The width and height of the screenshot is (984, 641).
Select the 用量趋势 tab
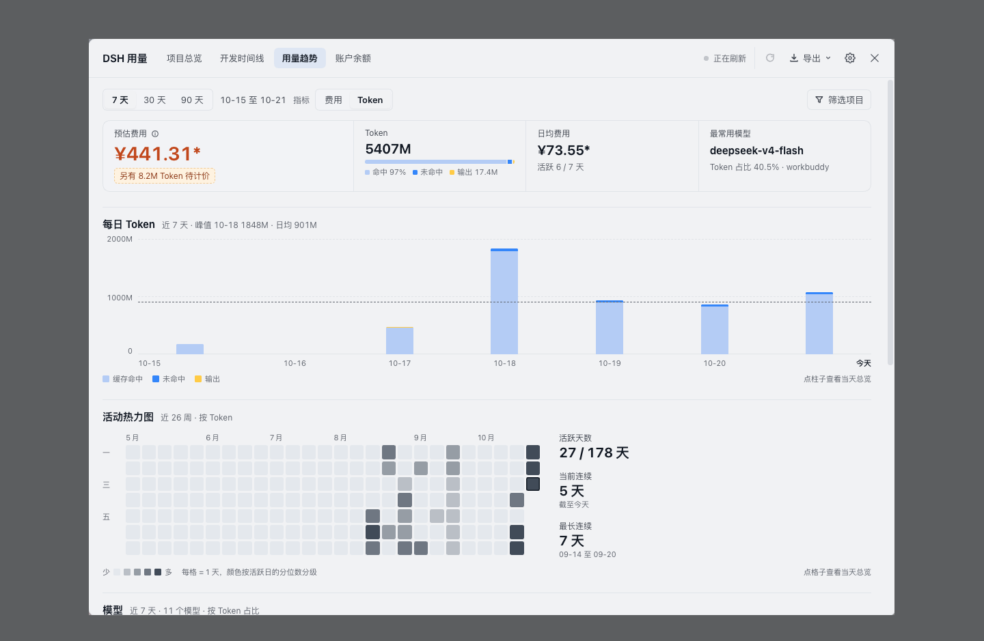click(x=300, y=58)
